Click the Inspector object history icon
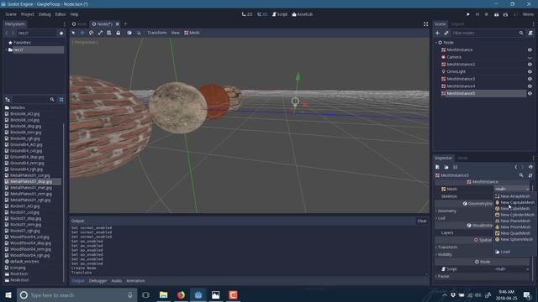 530,167
